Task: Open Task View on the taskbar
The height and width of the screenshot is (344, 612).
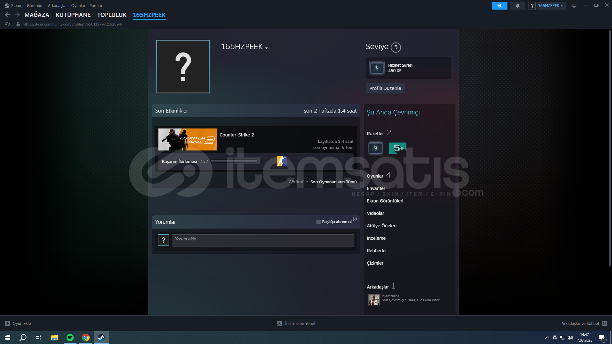Action: pos(38,338)
